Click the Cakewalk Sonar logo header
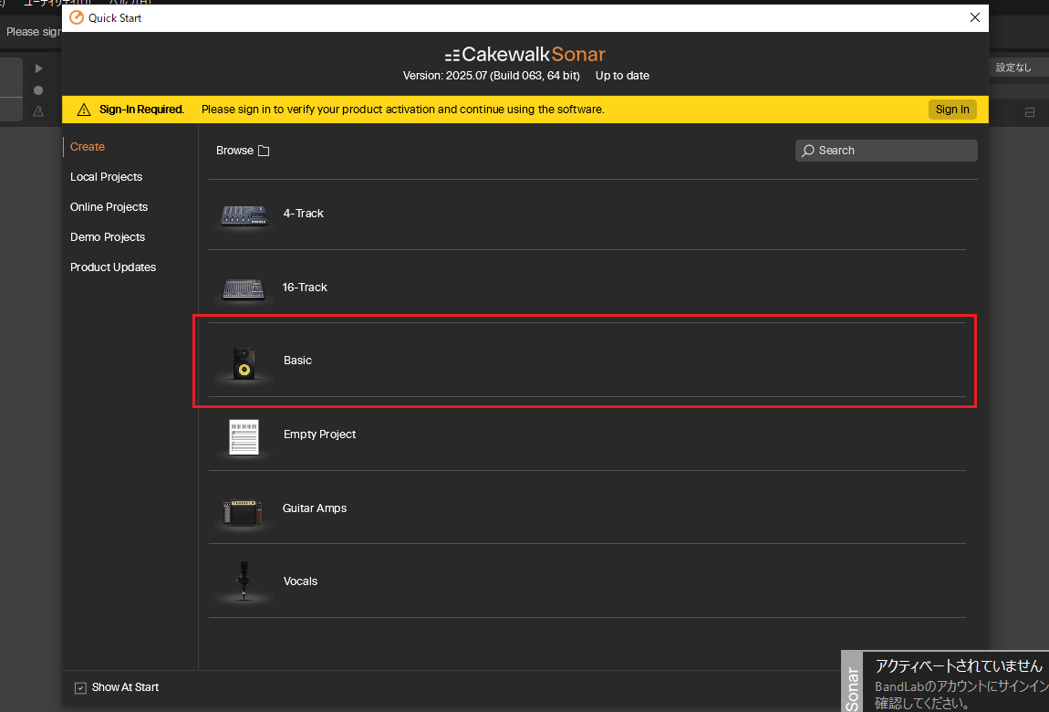The height and width of the screenshot is (712, 1049). [x=525, y=54]
